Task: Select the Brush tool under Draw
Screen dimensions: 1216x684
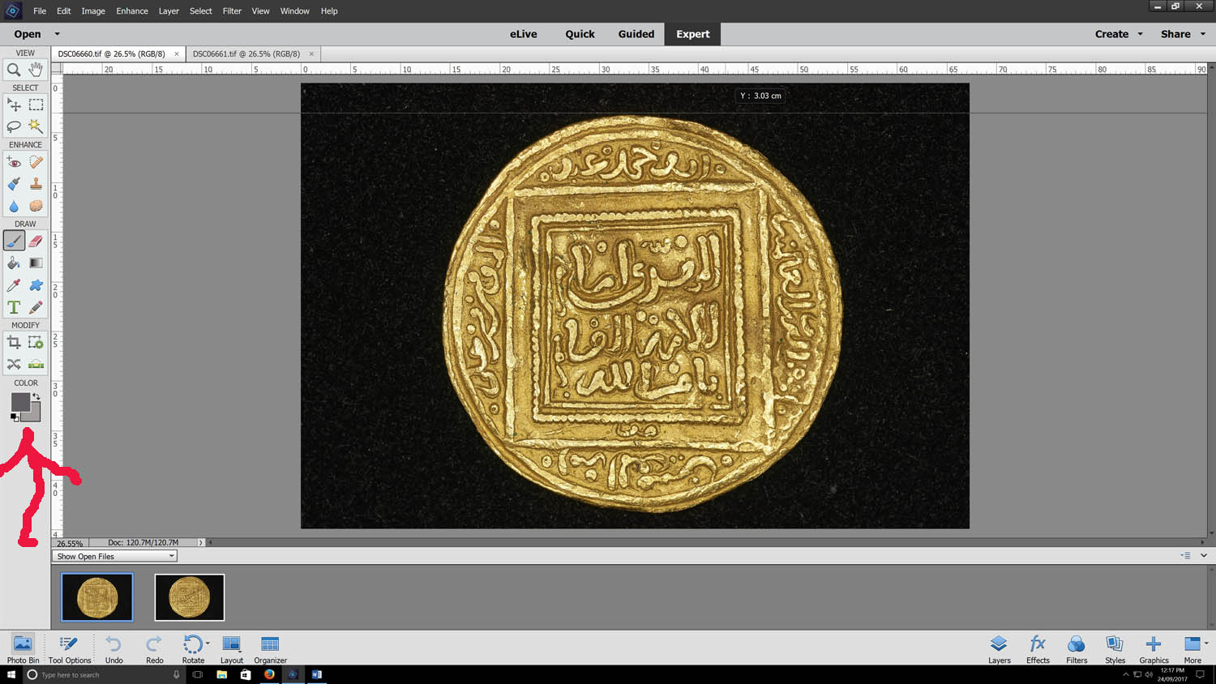Action: 14,241
